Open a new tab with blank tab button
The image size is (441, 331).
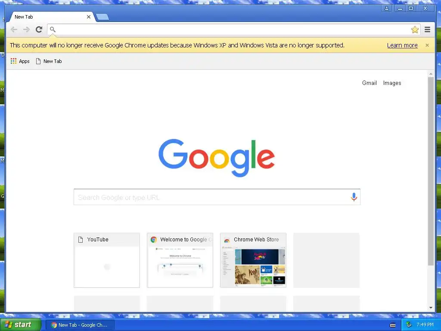102,17
